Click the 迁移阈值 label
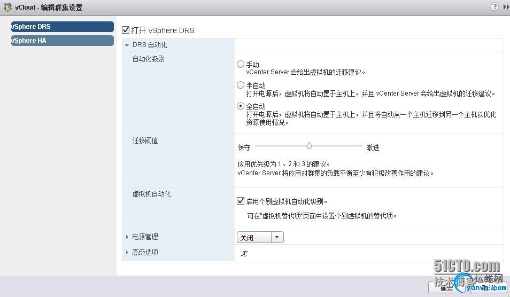This screenshot has width=510, height=297. tap(145, 140)
